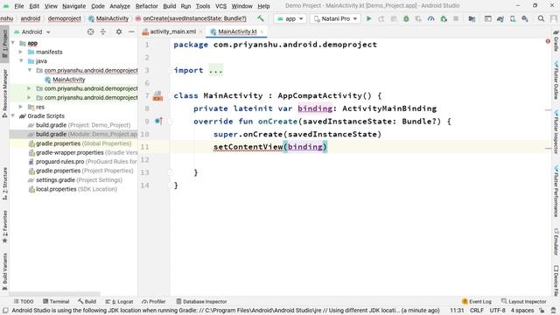Open the TODO tool window

click(24, 301)
